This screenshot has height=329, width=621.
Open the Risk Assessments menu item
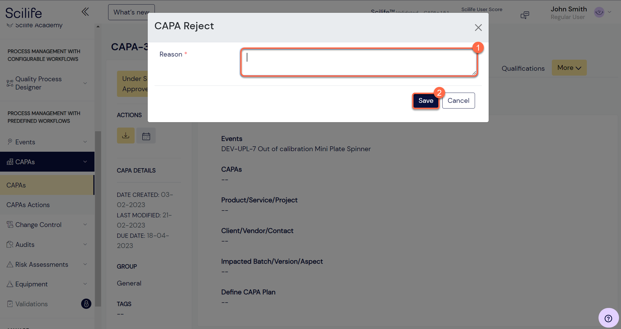click(x=47, y=264)
